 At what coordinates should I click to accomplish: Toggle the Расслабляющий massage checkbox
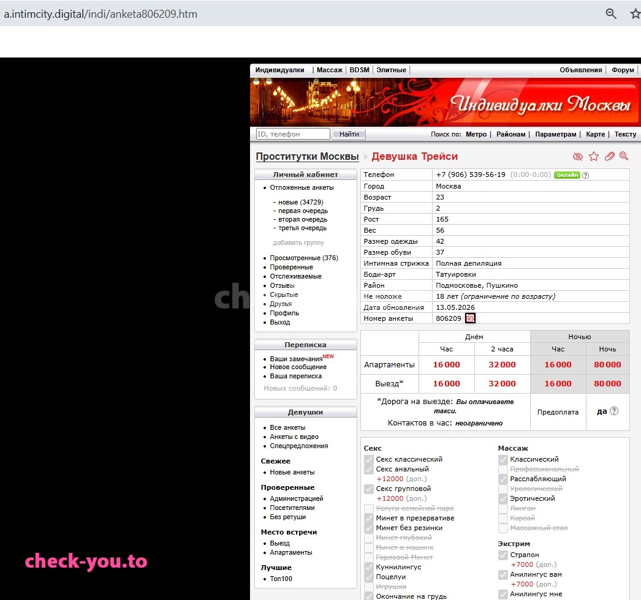click(503, 479)
